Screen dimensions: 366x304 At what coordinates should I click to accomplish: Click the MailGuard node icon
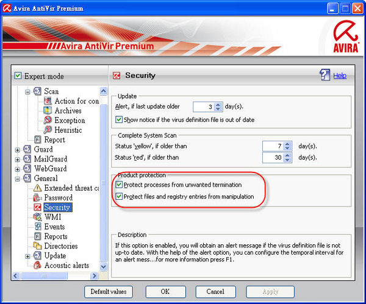(x=27, y=159)
